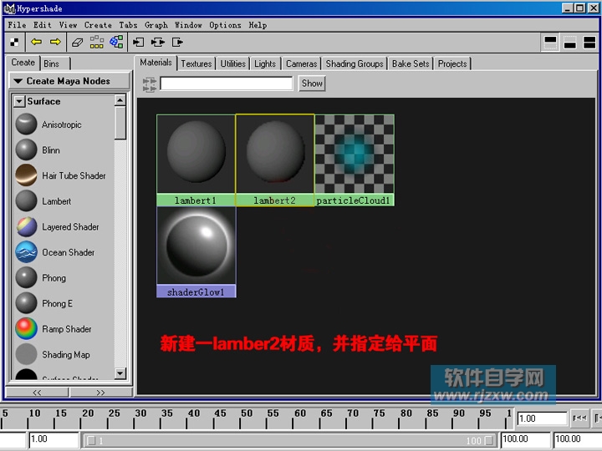Click the graph materials on selected objects icon

click(x=117, y=42)
